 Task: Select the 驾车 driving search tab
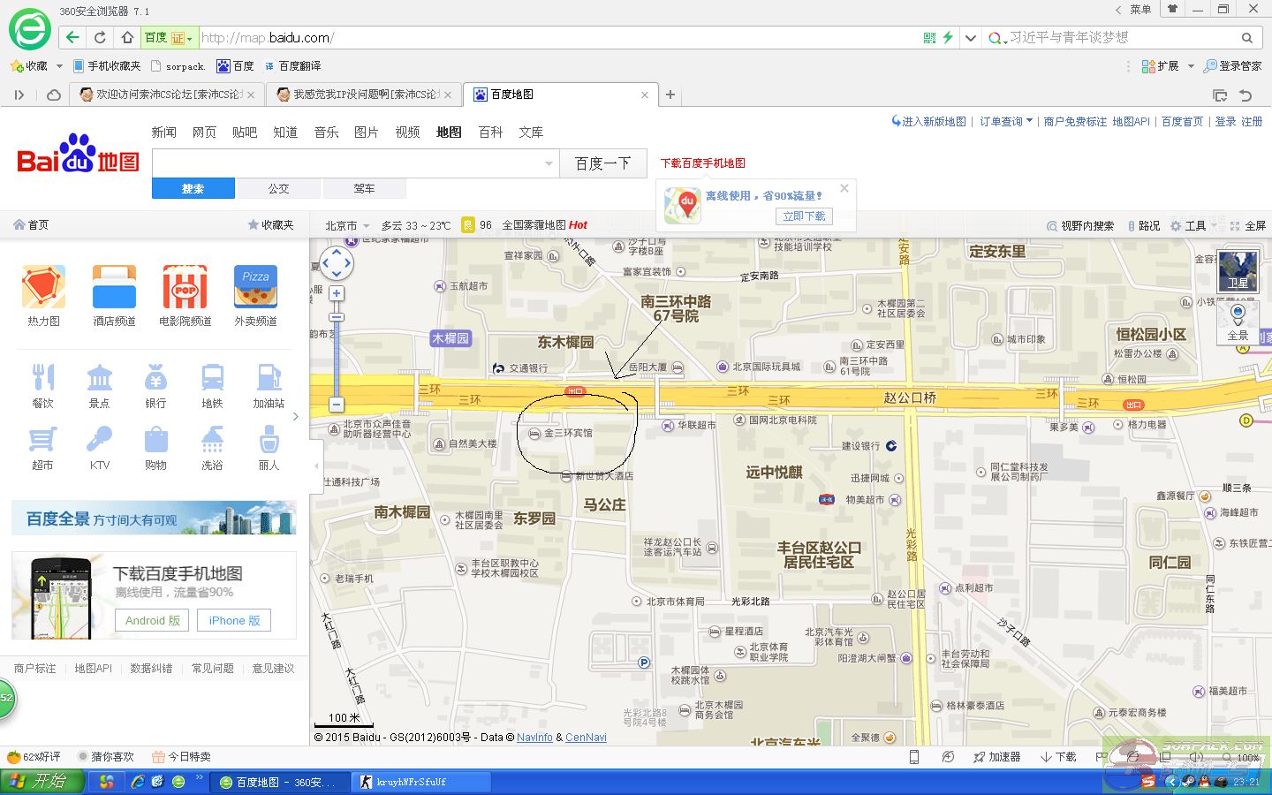[x=364, y=188]
